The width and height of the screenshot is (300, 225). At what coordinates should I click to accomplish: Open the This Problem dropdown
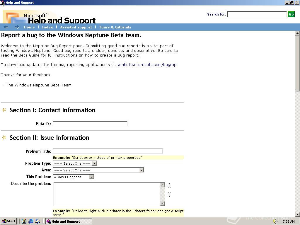point(74,177)
